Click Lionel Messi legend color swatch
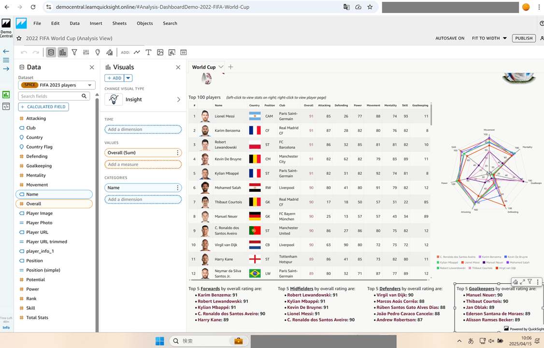Image resolution: width=544 pixels, height=348 pixels. tap(462, 262)
